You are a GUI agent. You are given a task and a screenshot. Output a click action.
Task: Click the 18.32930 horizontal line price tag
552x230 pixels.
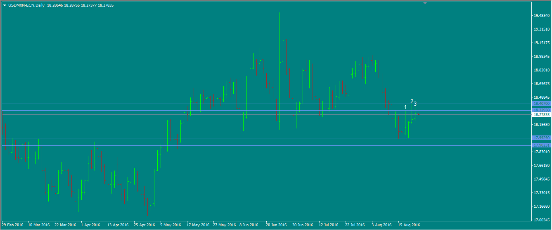[x=541, y=110]
